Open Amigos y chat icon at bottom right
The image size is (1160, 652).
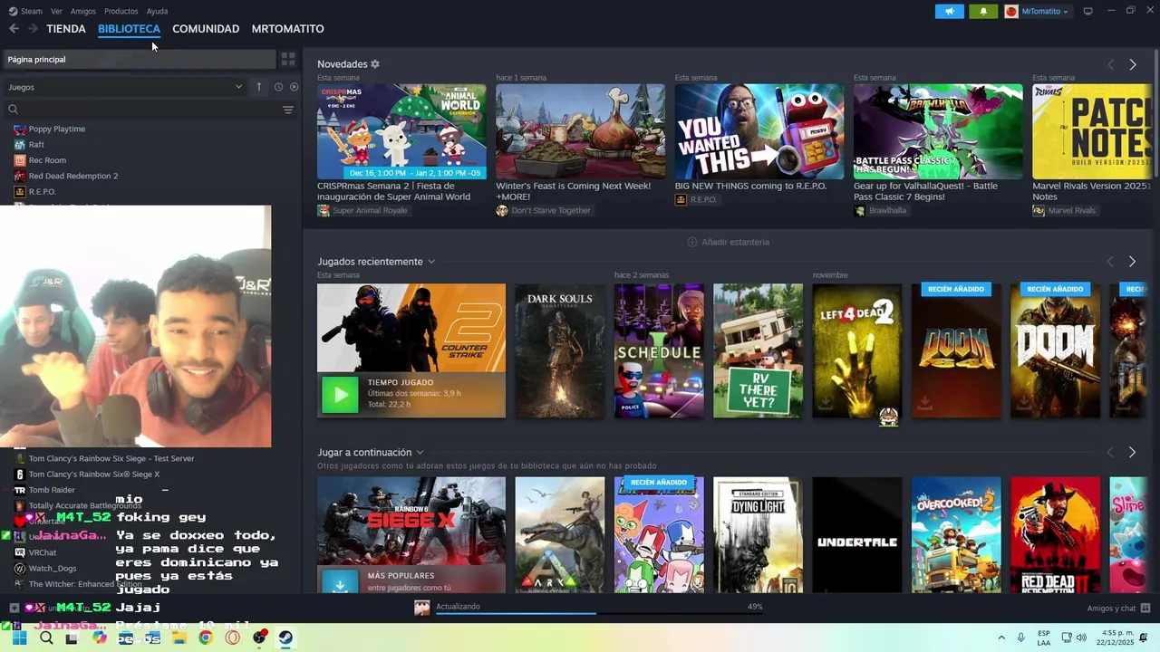click(1145, 608)
